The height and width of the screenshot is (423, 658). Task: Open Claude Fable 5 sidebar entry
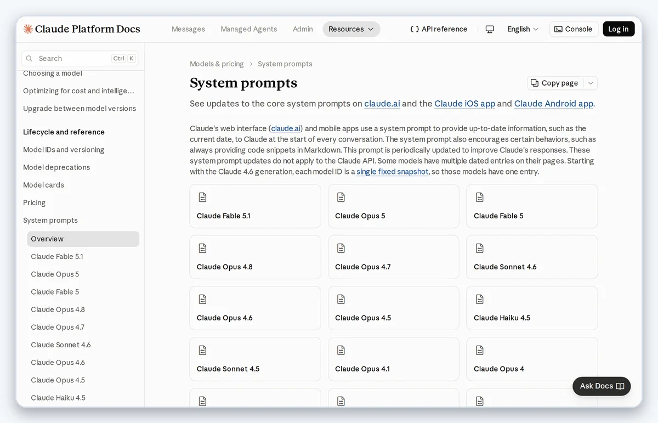(55, 292)
